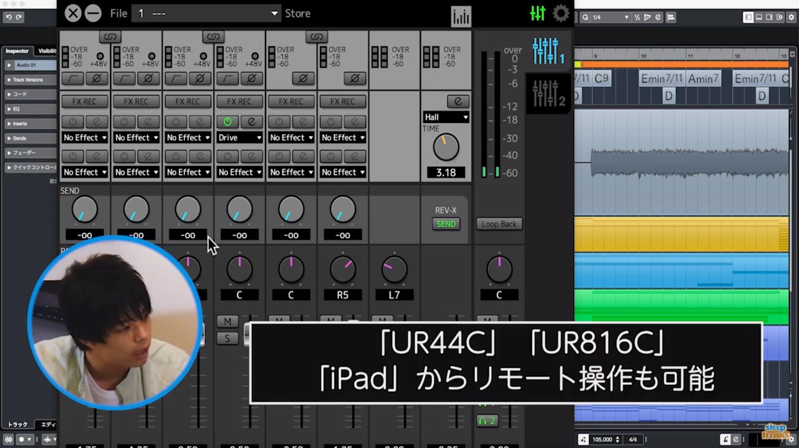Open the edit icon next to Drive effect
Screen dimensions: 799x448
pyautogui.click(x=252, y=122)
